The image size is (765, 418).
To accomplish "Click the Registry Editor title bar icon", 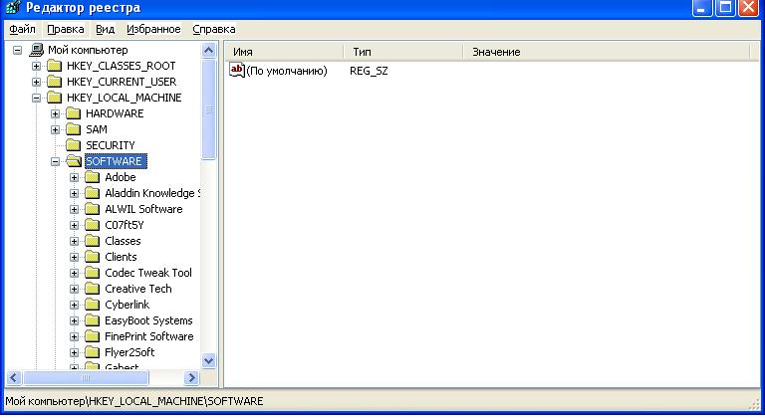I will pyautogui.click(x=12, y=10).
